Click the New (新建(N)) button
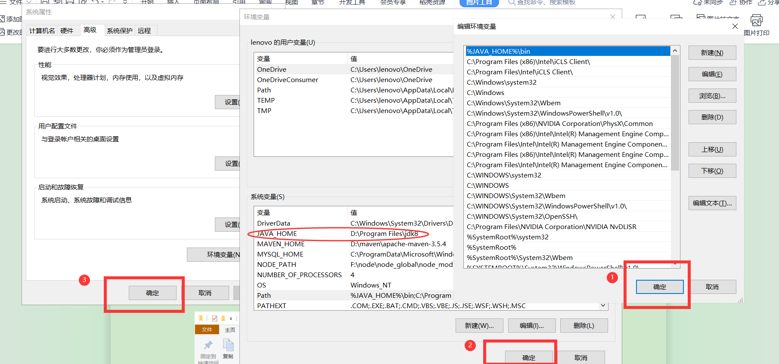Screen dimensions: 779x364 712,52
